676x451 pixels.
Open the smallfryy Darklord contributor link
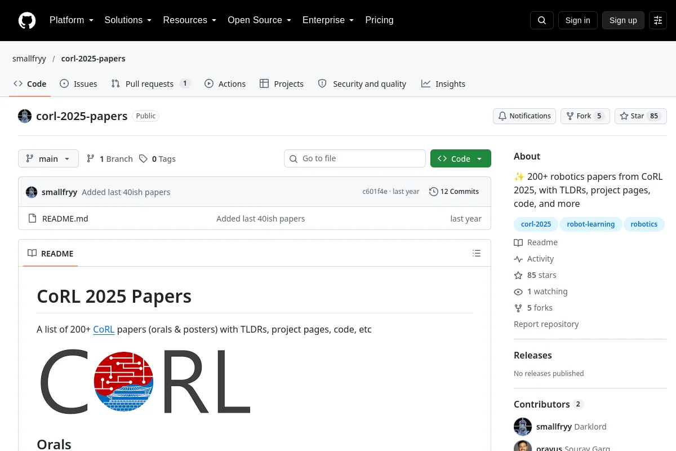pos(571,427)
